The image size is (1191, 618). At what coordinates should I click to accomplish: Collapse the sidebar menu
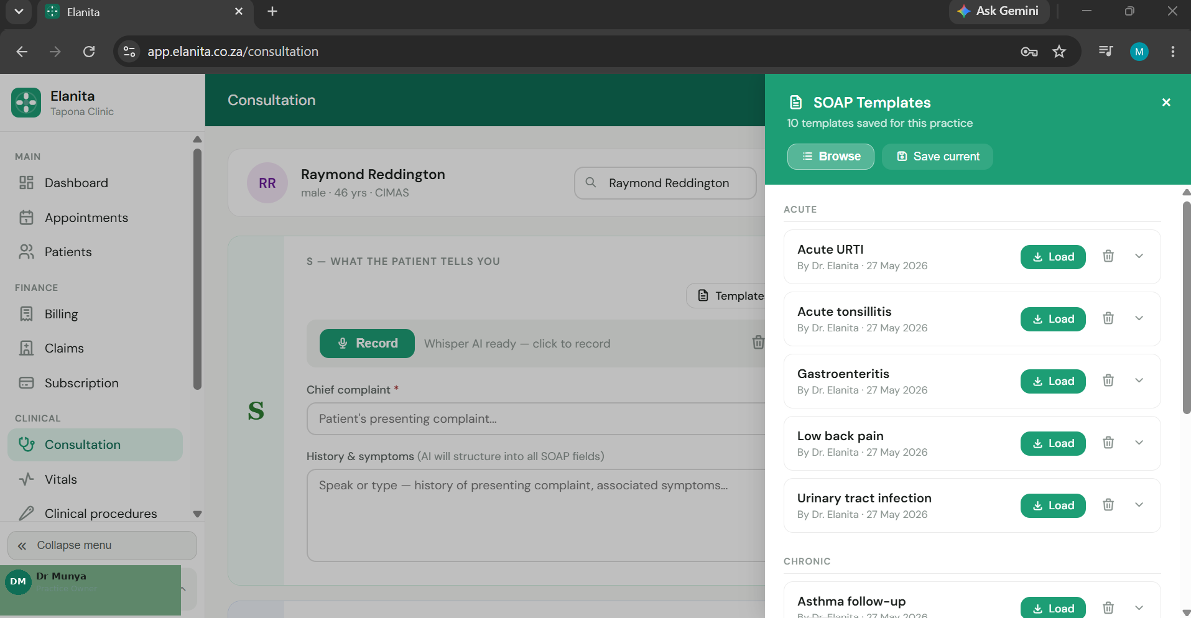102,545
